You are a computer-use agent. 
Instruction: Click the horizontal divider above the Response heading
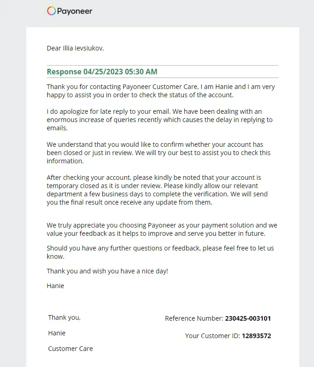coord(163,66)
